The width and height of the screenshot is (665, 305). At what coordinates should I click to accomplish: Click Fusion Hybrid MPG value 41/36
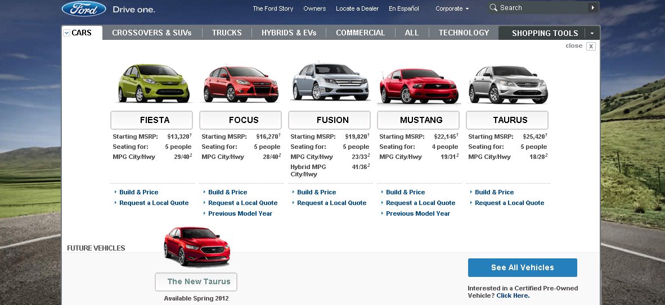(x=361, y=167)
